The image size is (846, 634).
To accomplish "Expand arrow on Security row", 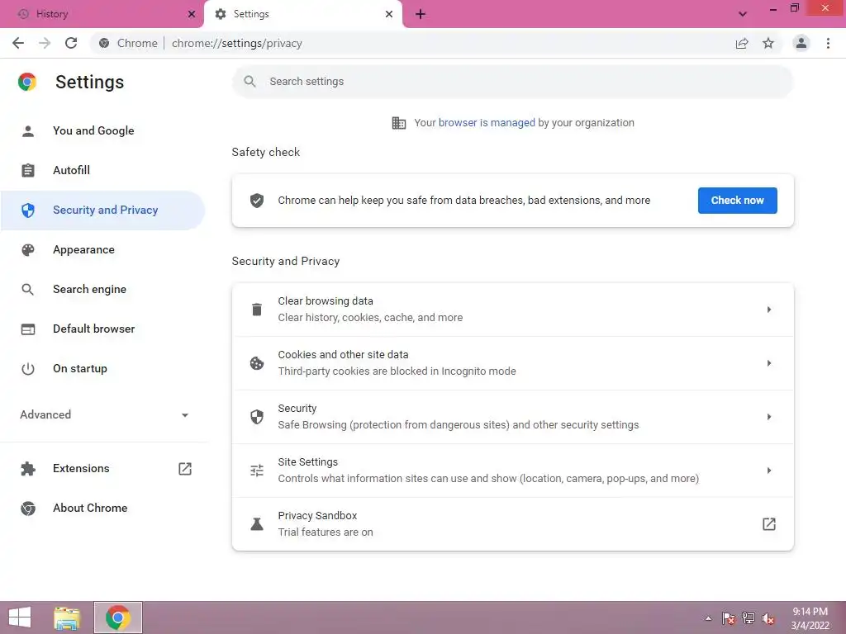I will coord(769,417).
